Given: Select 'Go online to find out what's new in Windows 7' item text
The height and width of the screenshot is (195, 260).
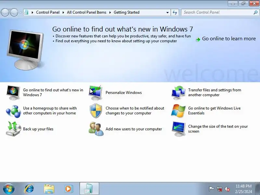Looking at the screenshot, I should click(53, 92).
